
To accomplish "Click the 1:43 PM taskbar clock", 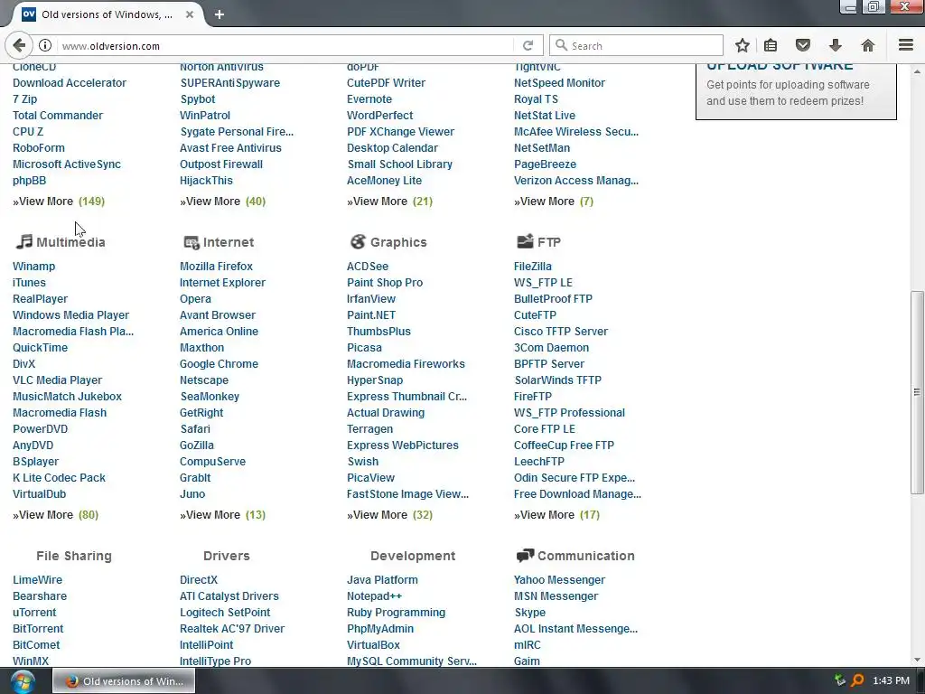I will click(x=891, y=680).
